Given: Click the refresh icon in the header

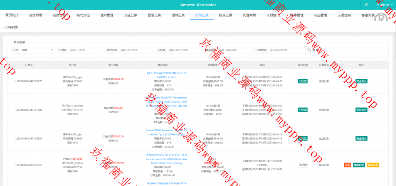Looking at the screenshot, I should coord(366,5).
